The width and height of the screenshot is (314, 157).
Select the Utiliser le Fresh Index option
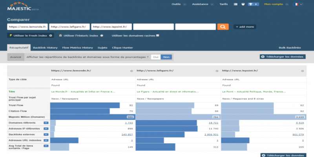point(30,36)
